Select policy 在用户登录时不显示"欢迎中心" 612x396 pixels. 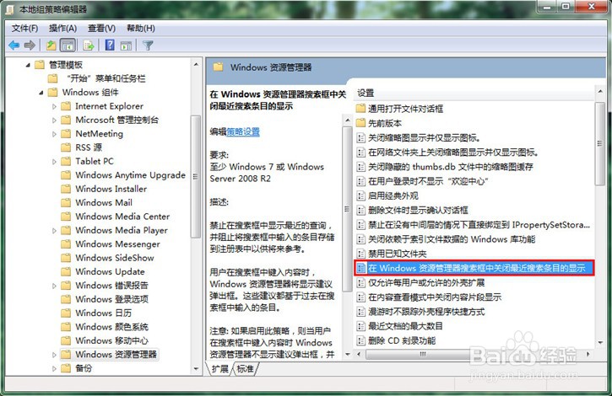(x=428, y=181)
